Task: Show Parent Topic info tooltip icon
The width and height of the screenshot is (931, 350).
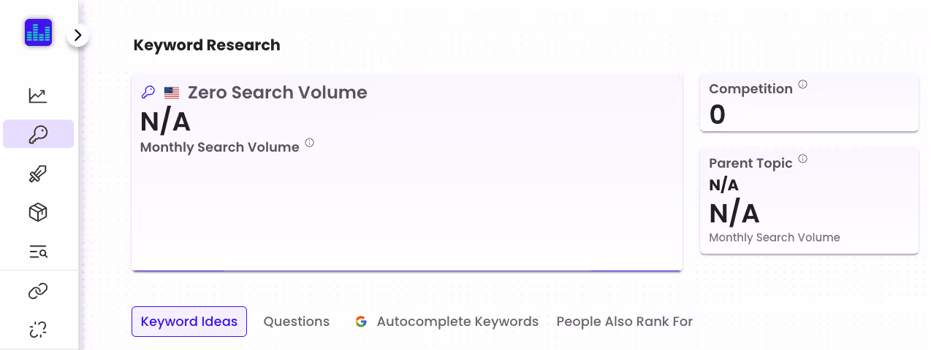Action: (802, 159)
